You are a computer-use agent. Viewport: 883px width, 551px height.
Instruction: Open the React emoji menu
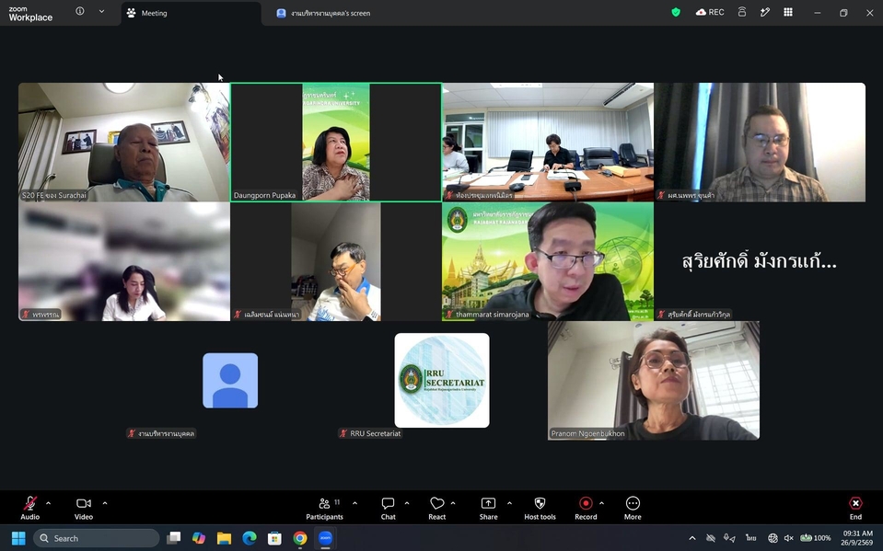click(x=437, y=508)
